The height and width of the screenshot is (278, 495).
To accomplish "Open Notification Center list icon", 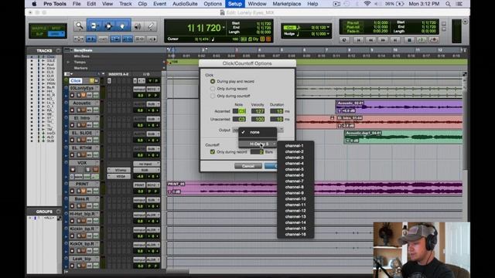I will [459, 4].
